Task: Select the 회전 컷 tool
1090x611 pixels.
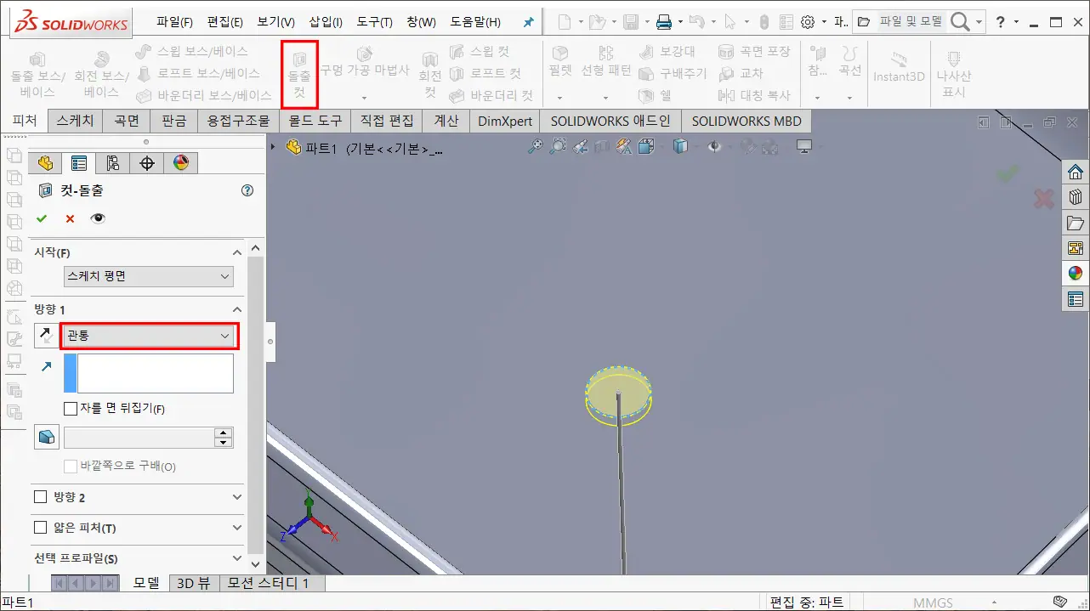Action: pyautogui.click(x=430, y=75)
